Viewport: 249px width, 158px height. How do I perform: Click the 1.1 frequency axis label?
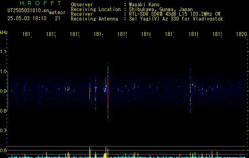click(x=3, y=52)
